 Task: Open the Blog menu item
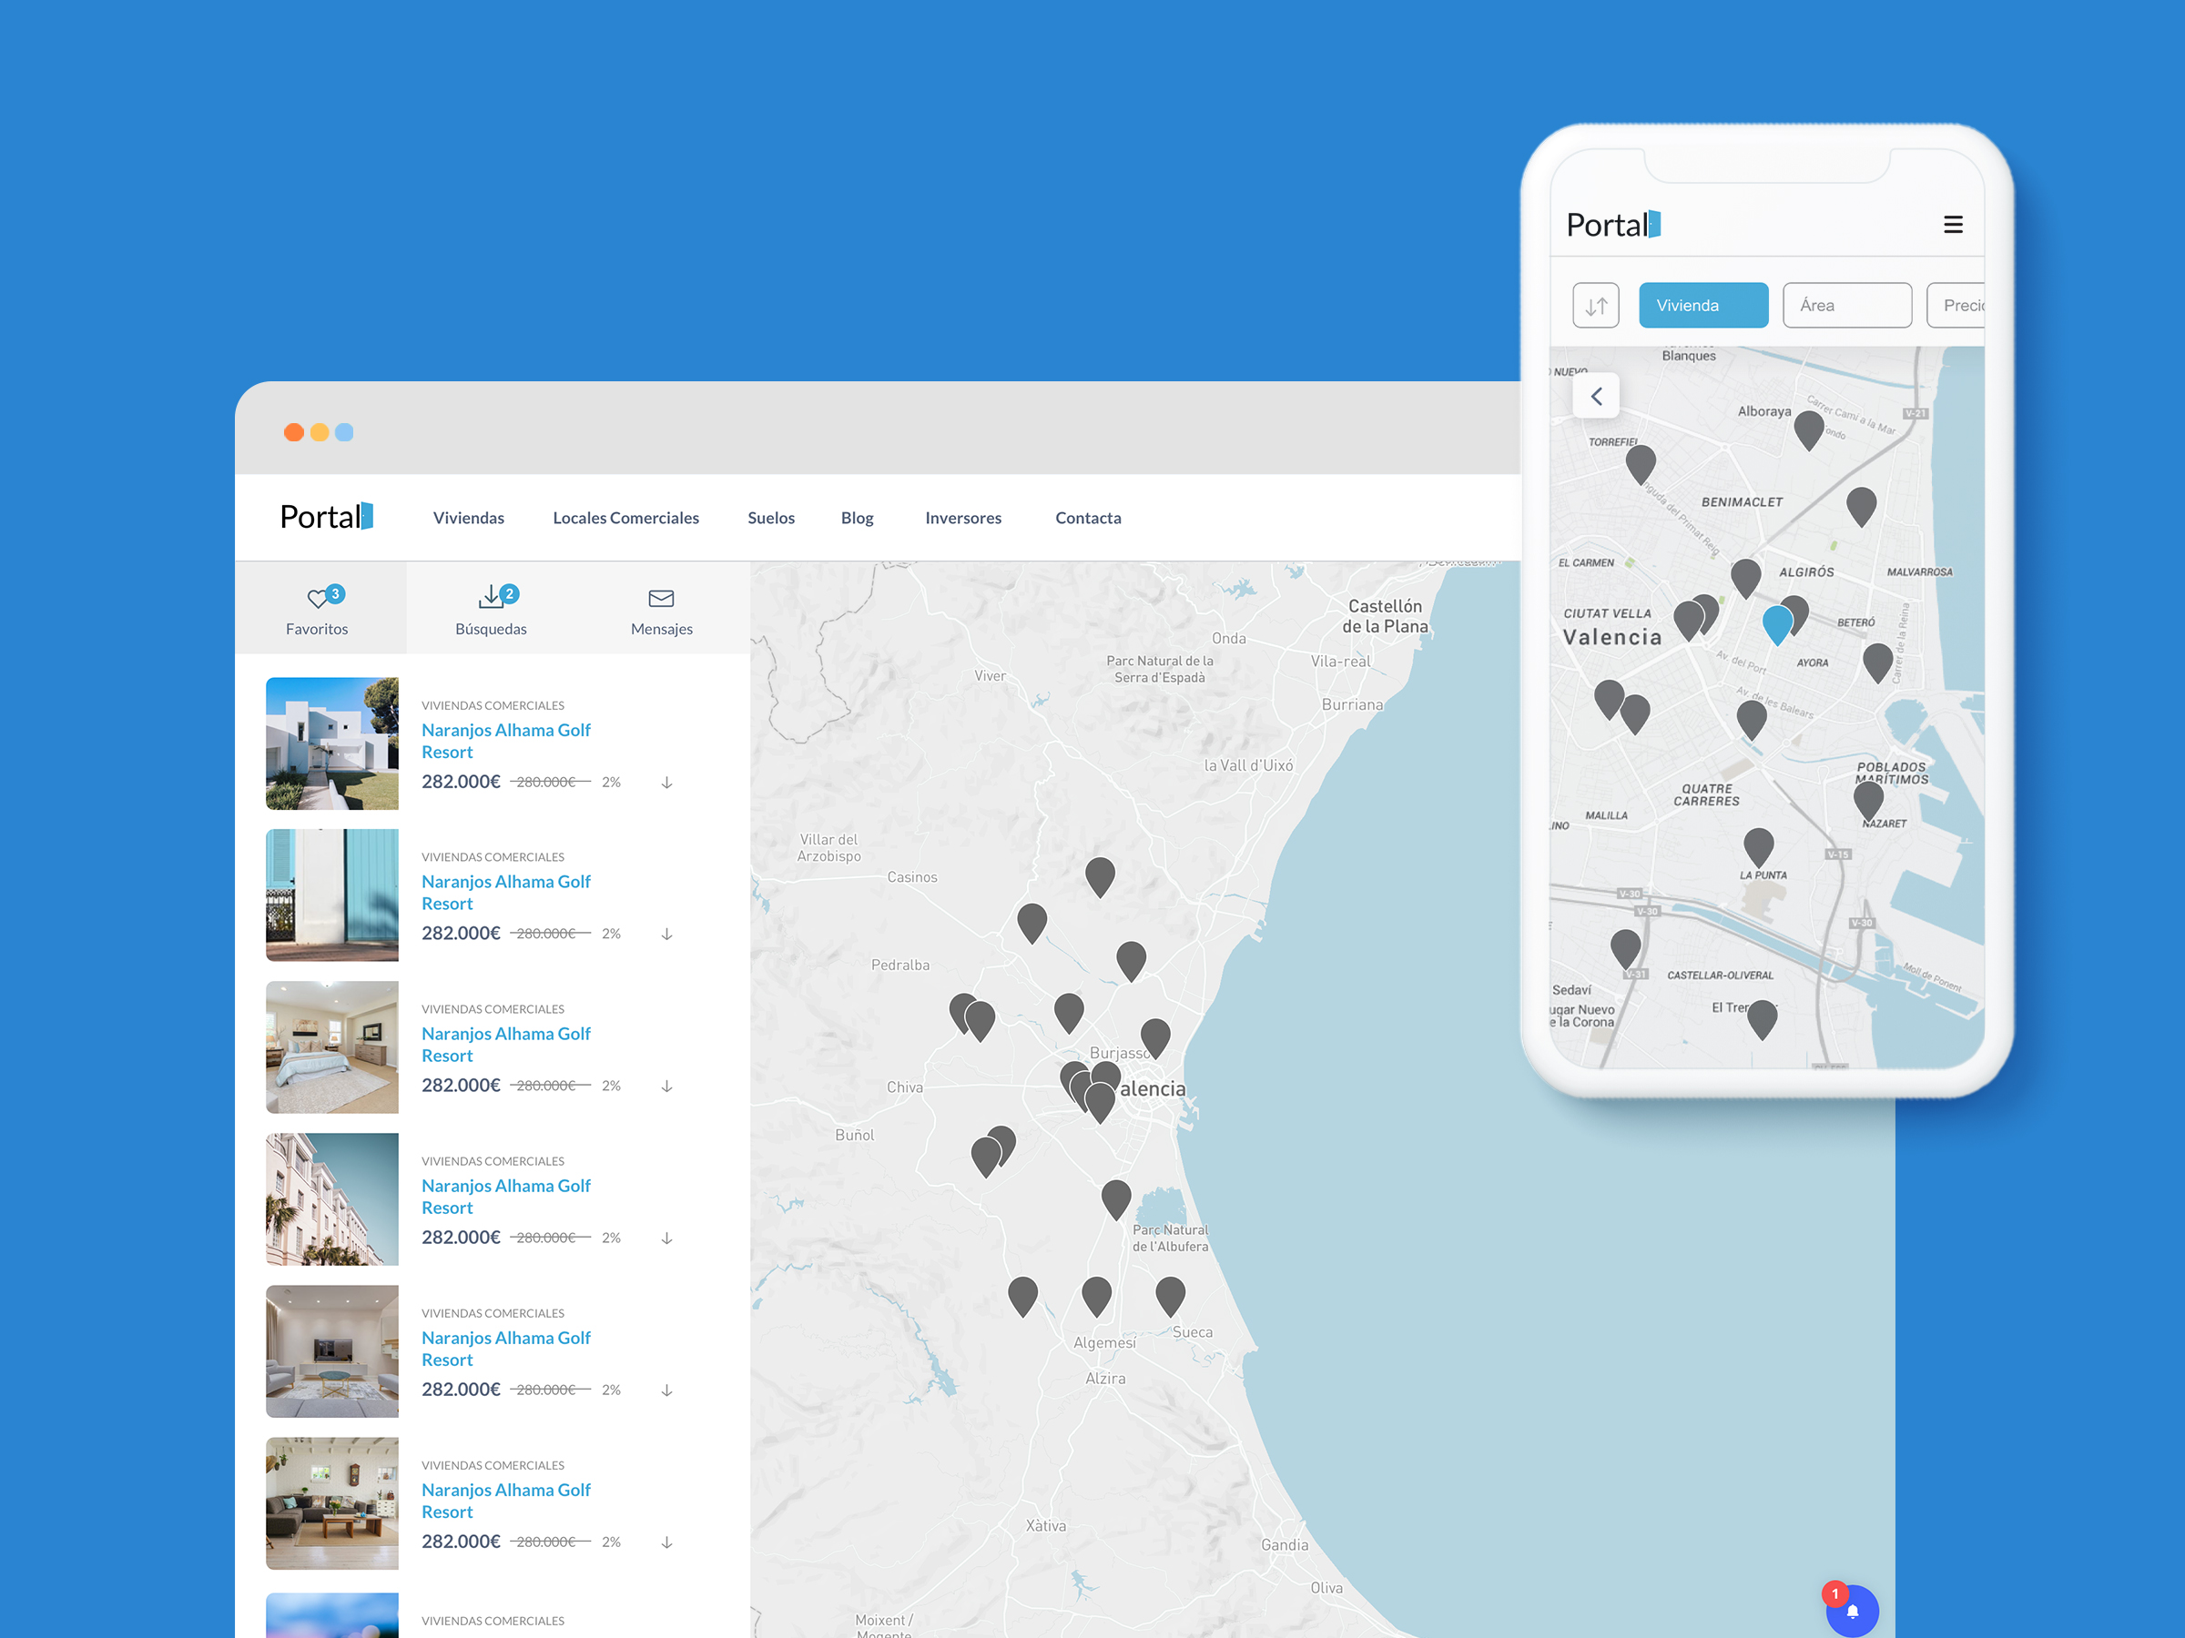coord(857,518)
